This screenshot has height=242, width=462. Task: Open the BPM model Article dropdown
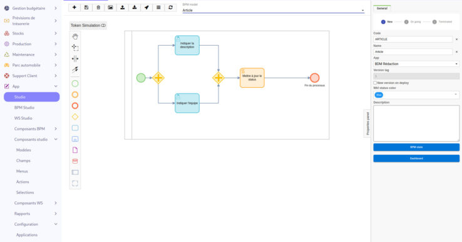(x=273, y=10)
